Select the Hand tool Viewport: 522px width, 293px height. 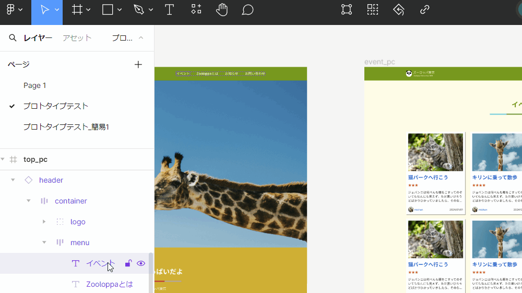(x=222, y=9)
